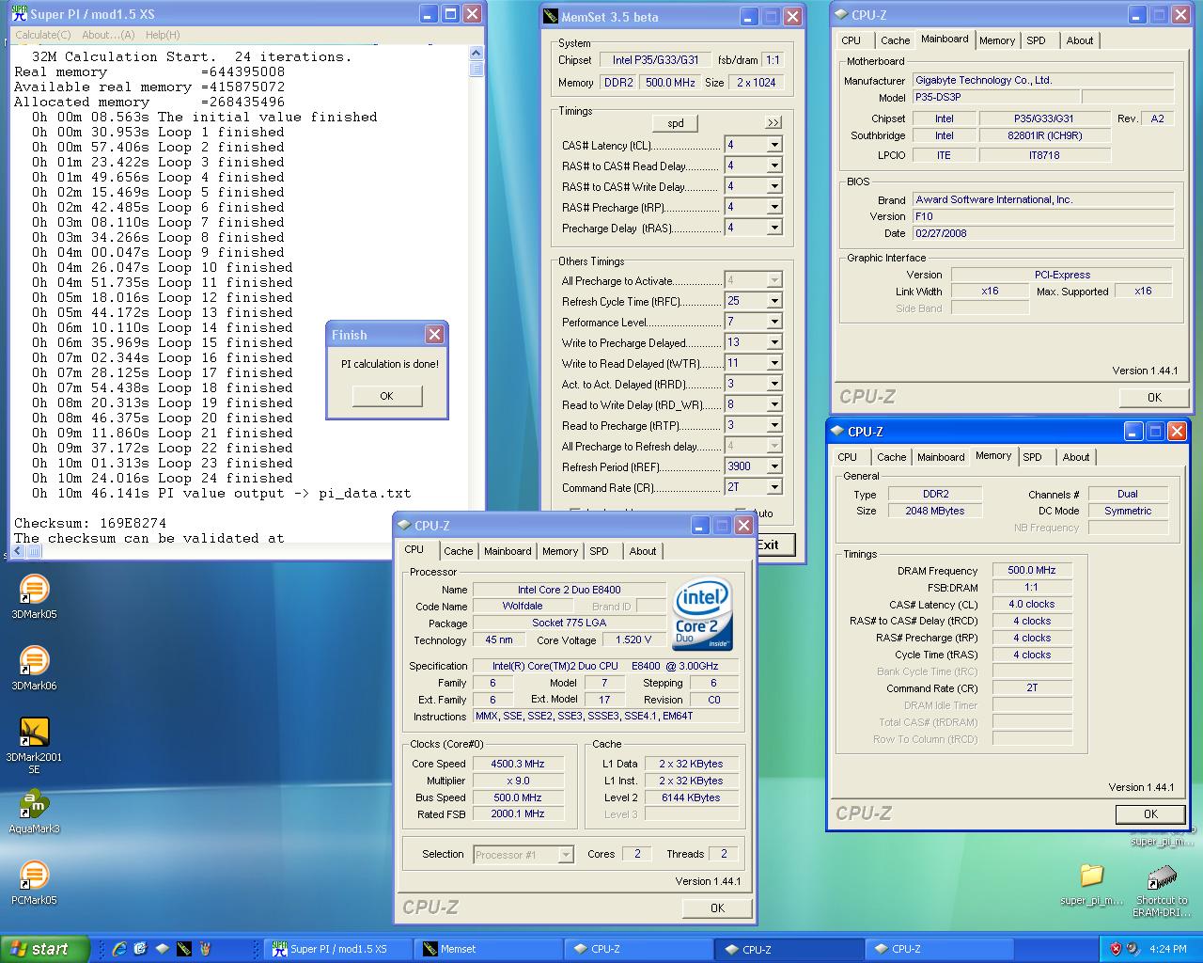This screenshot has height=963, width=1203.
Task: Expand the Refresh Cycle Time (tRFC) dropdown
Action: tap(774, 301)
